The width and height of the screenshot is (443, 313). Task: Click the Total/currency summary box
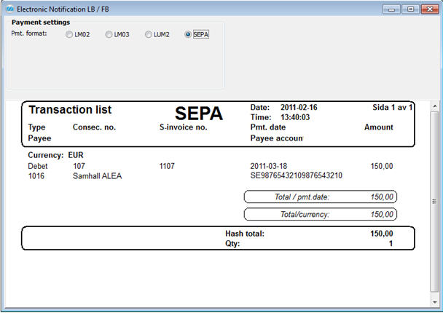click(320, 214)
